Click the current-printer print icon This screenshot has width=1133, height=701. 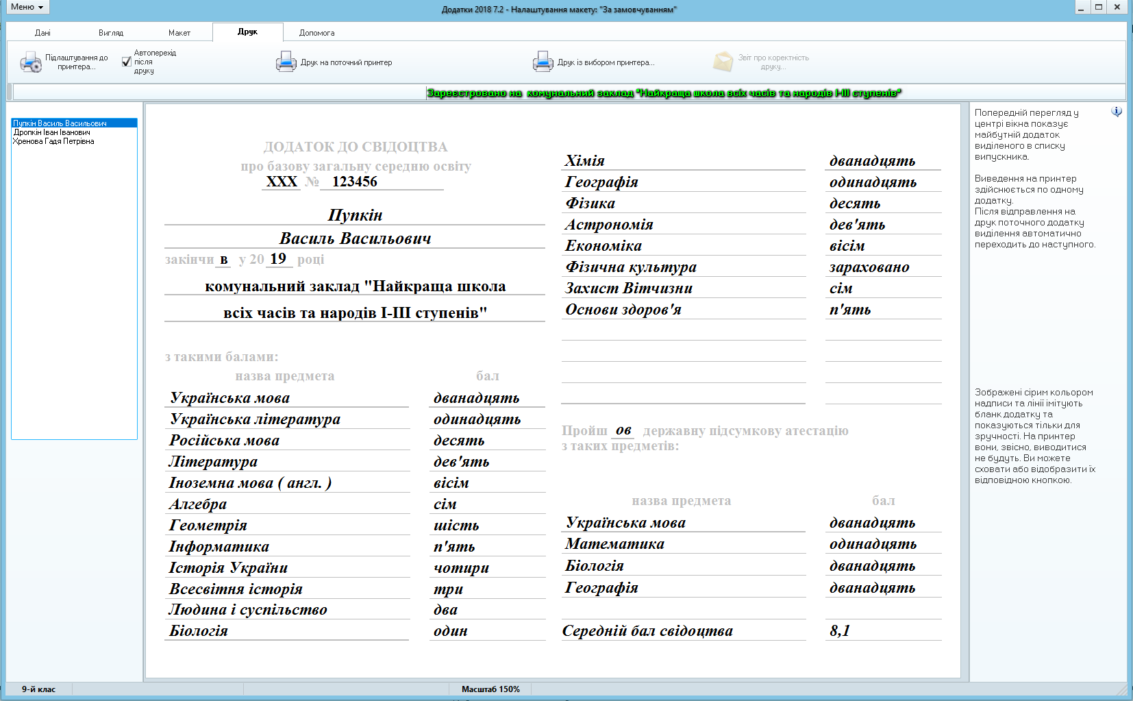point(286,62)
